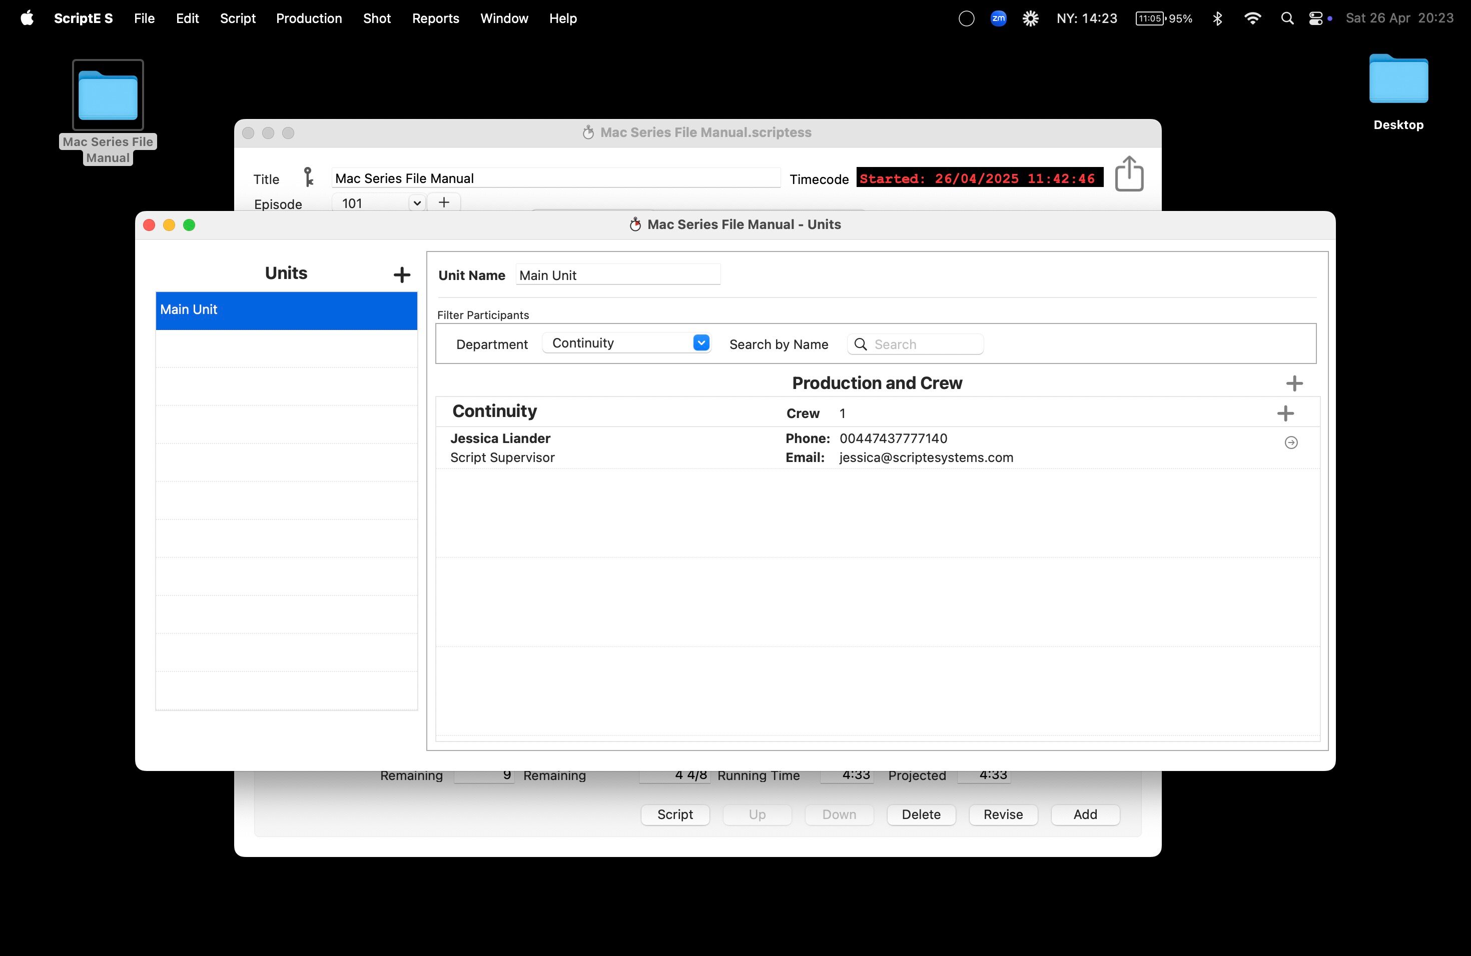Screen dimensions: 1471x956
Task: Open Spotlight search in menu bar
Action: pos(1287,18)
